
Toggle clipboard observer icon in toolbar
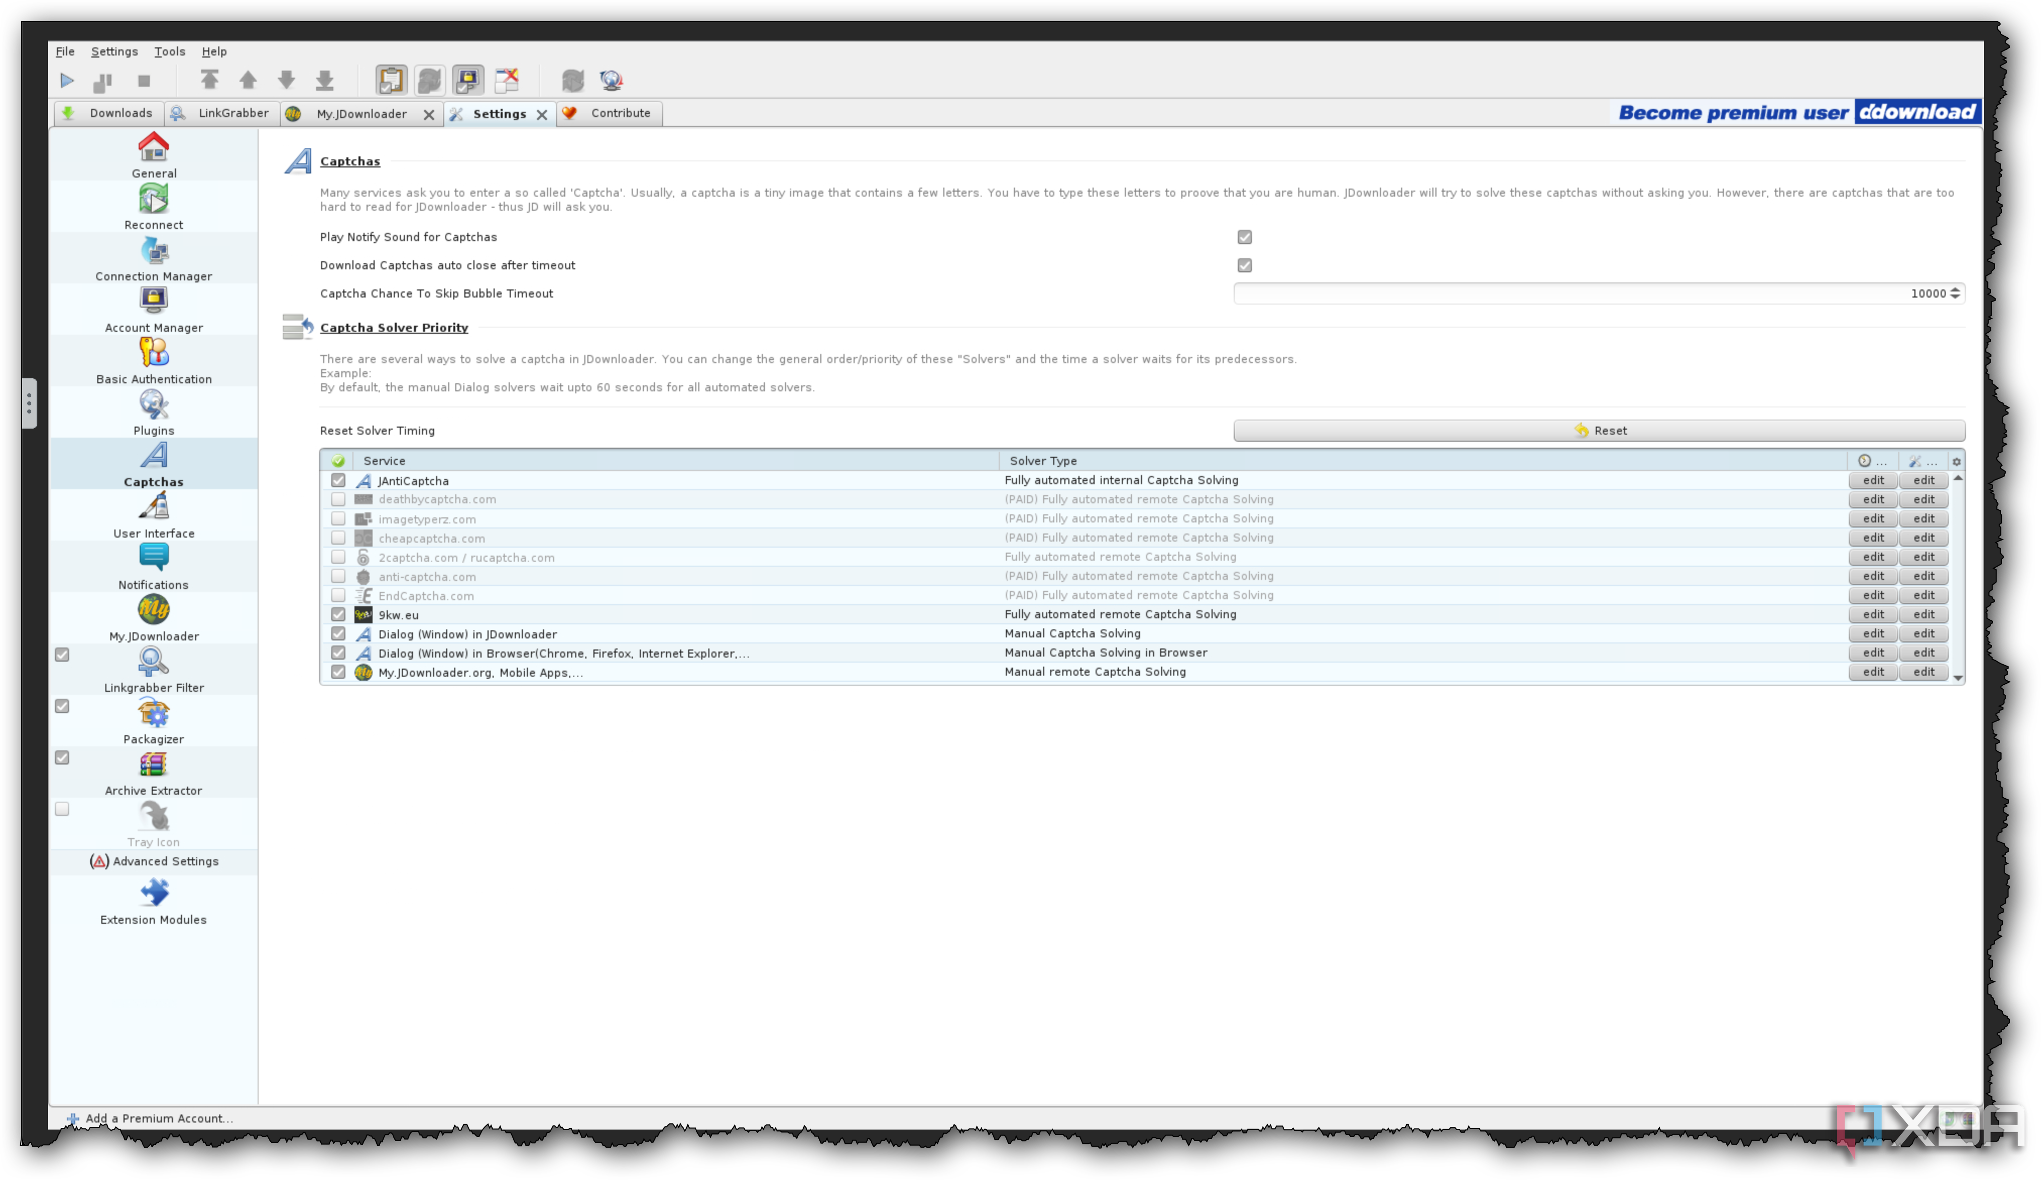click(x=391, y=80)
